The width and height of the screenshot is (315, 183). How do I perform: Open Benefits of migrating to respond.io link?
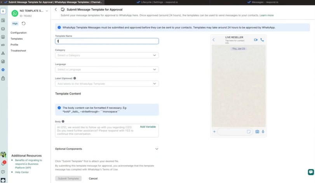pos(28,164)
